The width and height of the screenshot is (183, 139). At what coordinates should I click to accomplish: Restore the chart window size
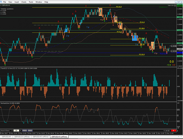pyautogui.click(x=179, y=2)
